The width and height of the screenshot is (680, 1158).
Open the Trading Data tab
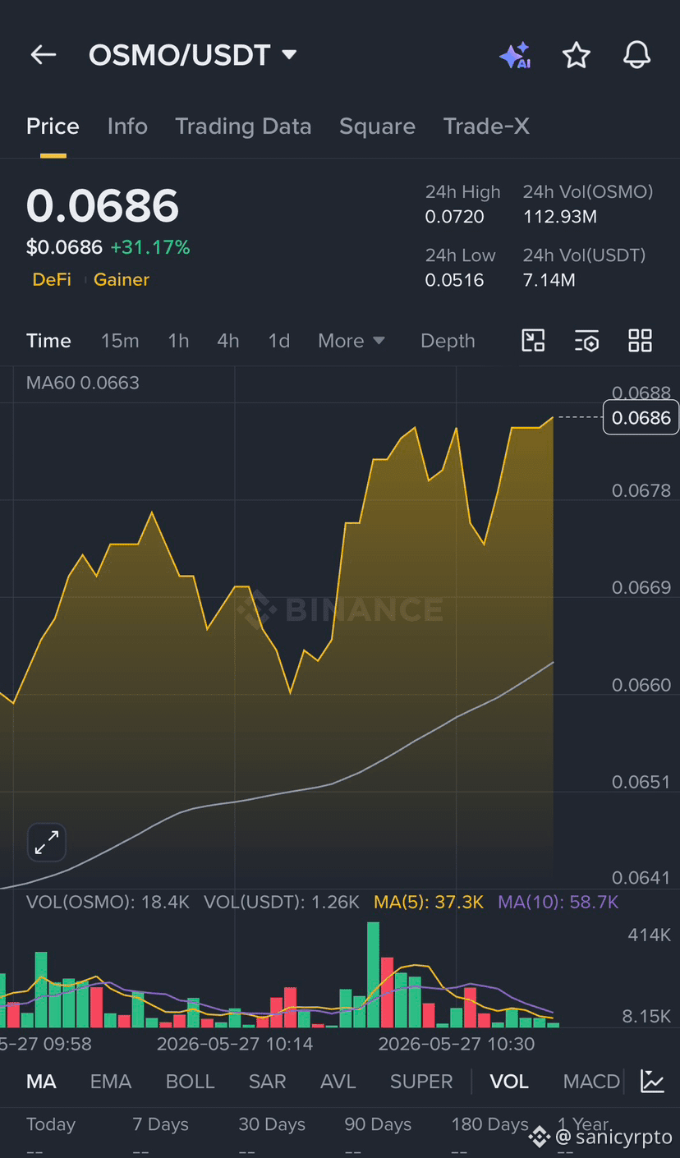(x=243, y=126)
